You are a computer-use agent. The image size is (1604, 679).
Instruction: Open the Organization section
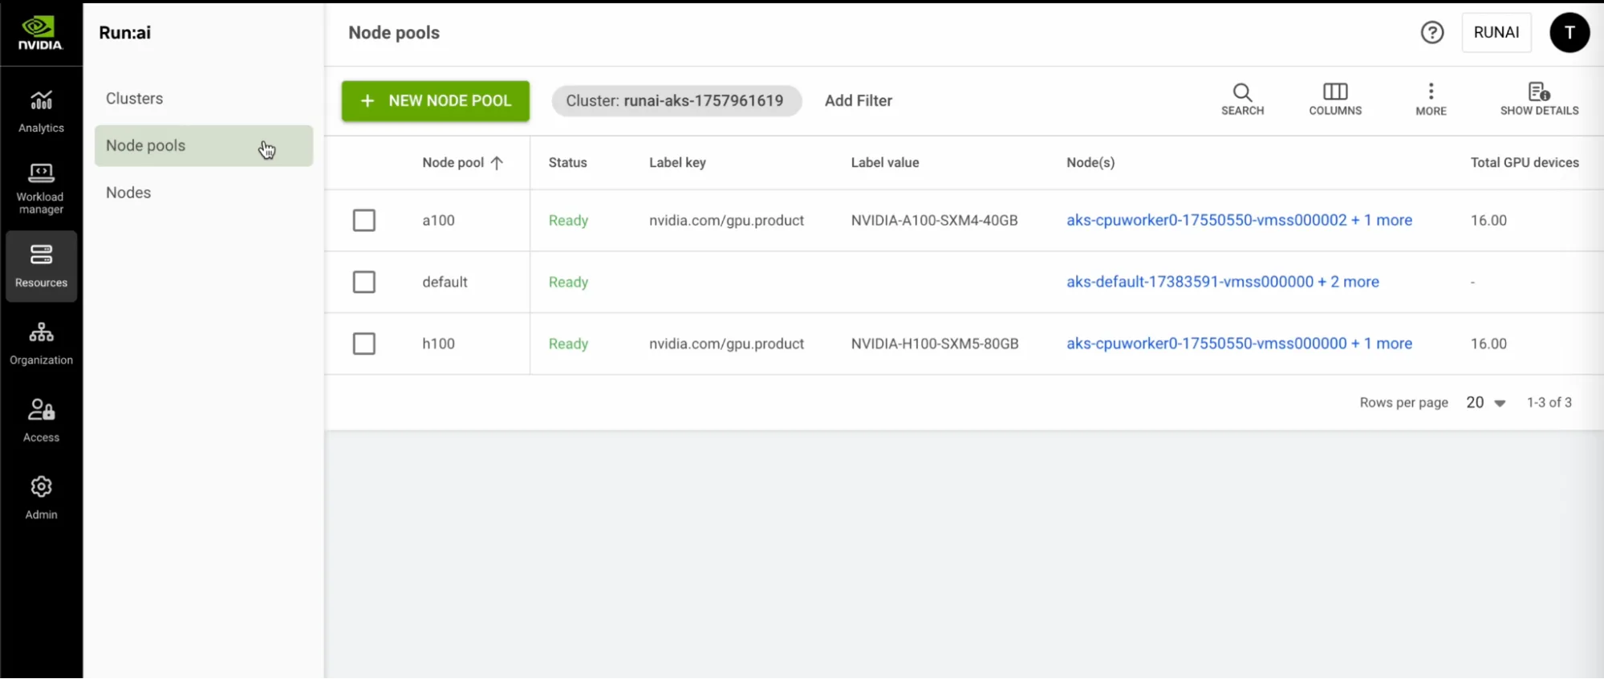point(41,344)
